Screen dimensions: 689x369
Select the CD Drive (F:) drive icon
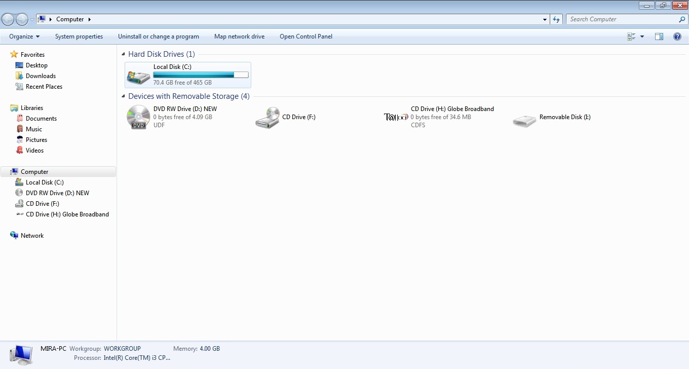coord(267,118)
